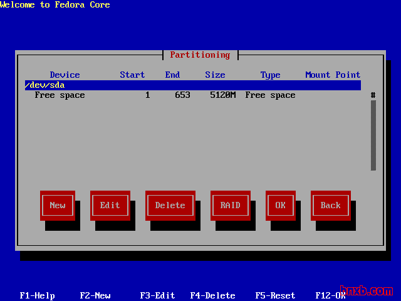Viewport: 401px width, 301px height.
Task: Click the F2-New shortcut hint
Action: pos(95,295)
